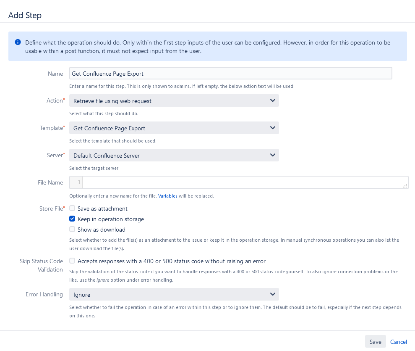Click inside the Name text field
The width and height of the screenshot is (415, 351).
click(x=230, y=74)
